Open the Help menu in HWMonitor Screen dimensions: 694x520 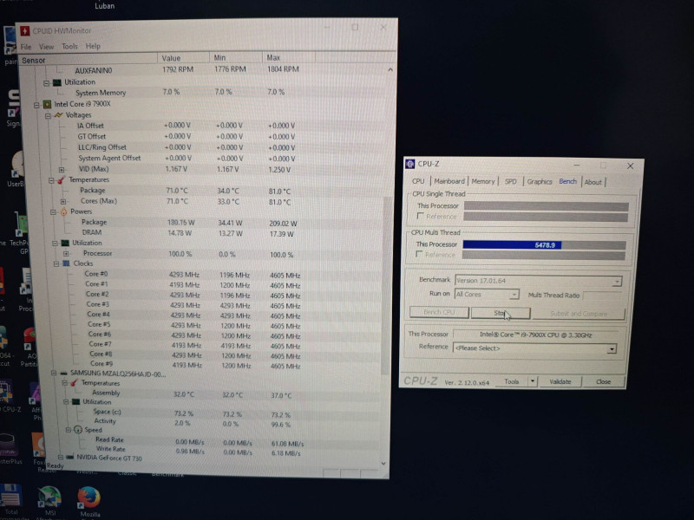[x=93, y=46]
